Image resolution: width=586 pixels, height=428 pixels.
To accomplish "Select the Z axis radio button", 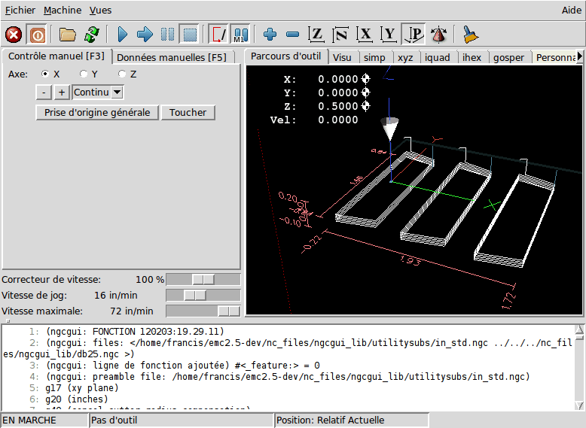I will tap(122, 74).
